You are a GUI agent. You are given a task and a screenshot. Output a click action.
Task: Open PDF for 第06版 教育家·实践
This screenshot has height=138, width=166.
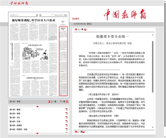pyautogui.click(x=66, y=130)
